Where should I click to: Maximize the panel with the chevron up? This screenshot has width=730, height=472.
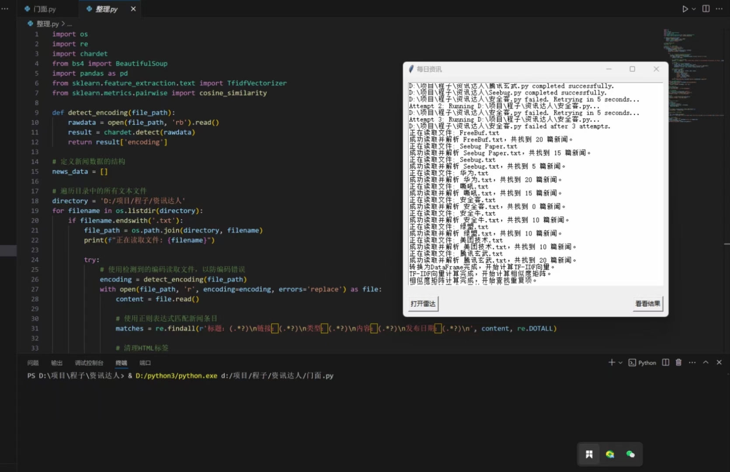click(706, 362)
